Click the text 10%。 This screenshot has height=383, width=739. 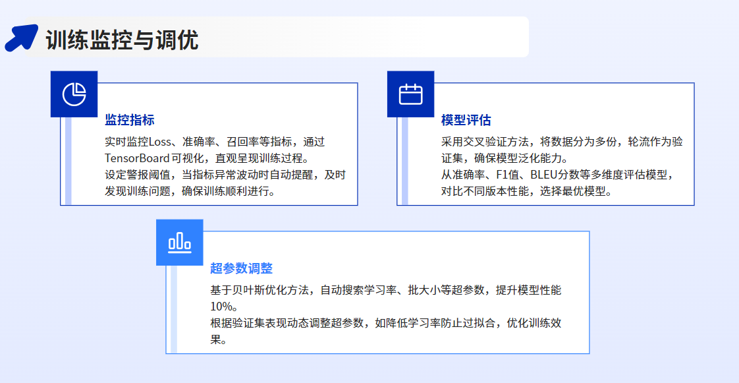pos(224,307)
